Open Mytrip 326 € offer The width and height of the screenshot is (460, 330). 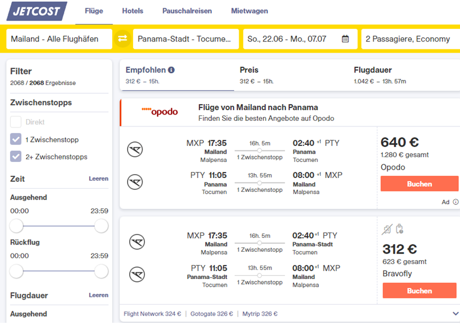(x=260, y=314)
